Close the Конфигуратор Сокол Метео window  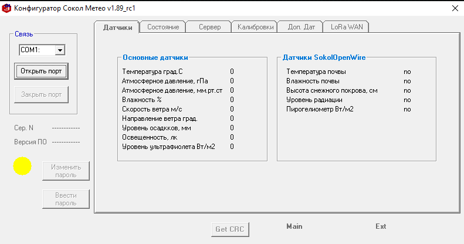pos(455,8)
